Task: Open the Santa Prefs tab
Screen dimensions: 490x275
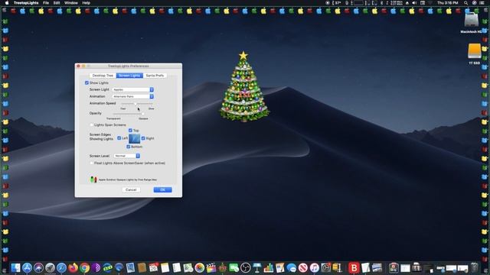Action: [x=155, y=76]
